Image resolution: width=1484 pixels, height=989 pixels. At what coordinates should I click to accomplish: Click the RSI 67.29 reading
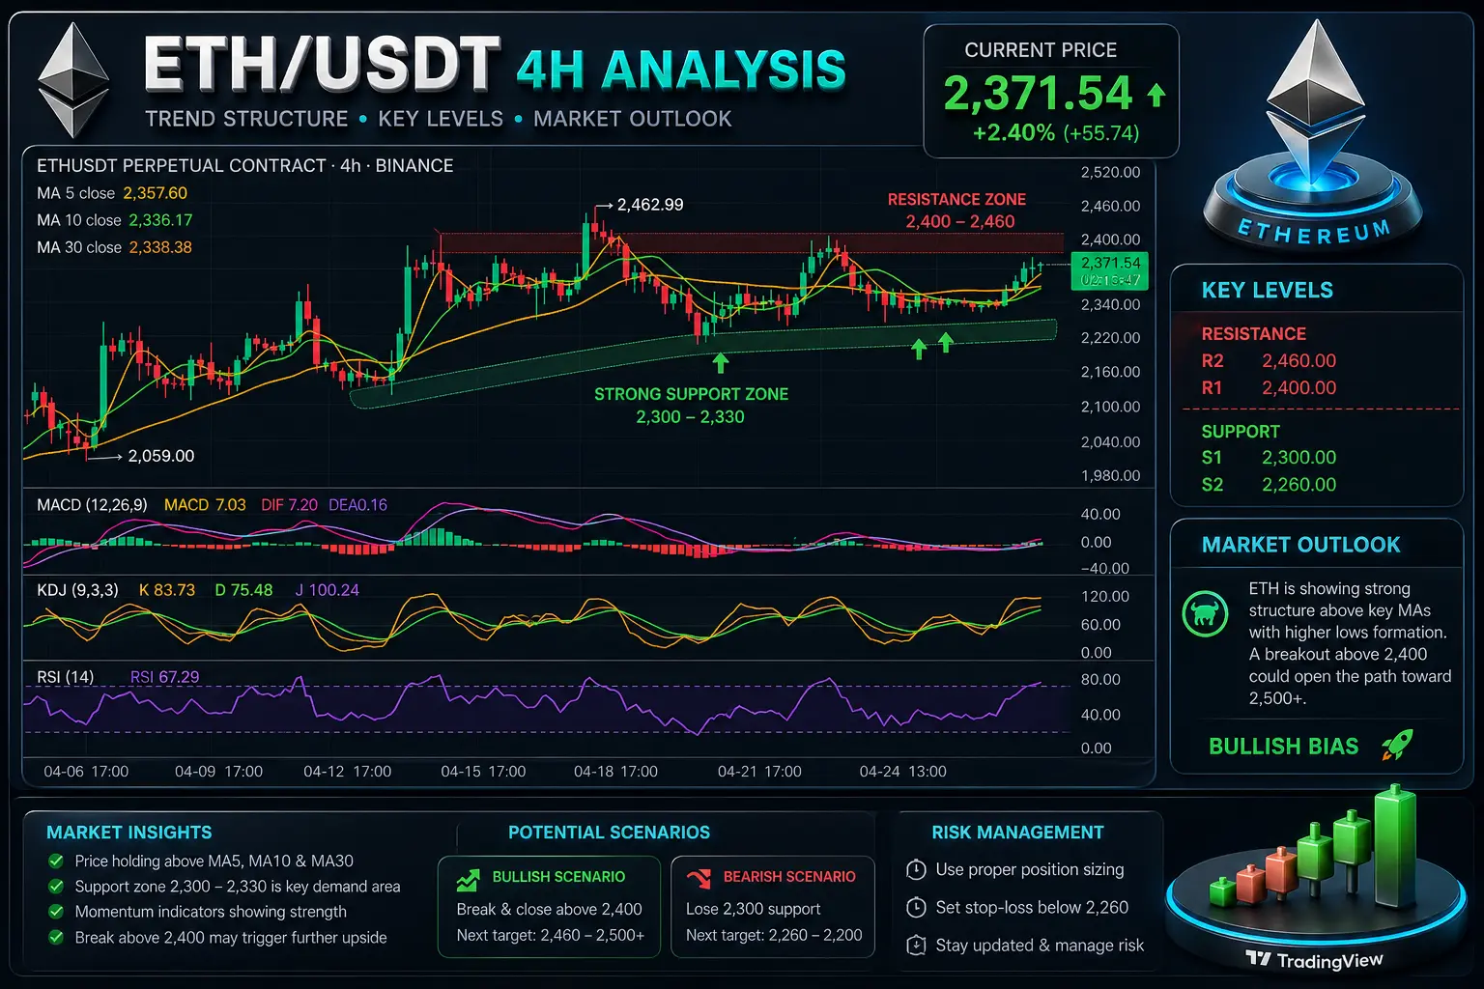click(x=164, y=677)
